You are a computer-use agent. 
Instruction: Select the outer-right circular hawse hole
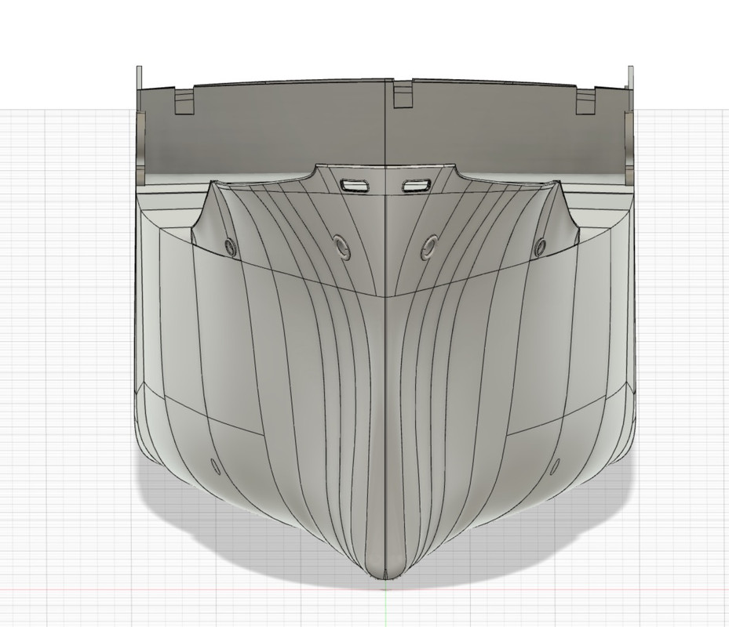[540, 246]
